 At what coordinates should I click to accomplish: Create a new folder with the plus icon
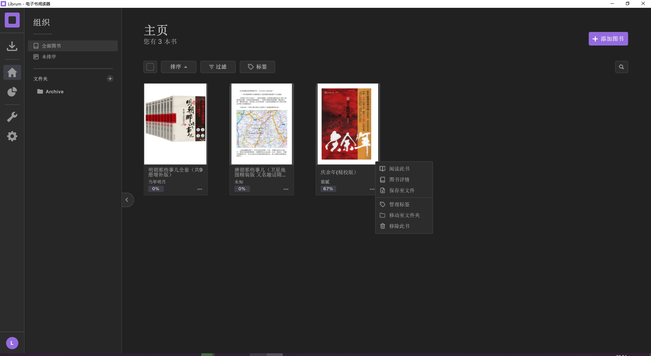[x=110, y=78]
